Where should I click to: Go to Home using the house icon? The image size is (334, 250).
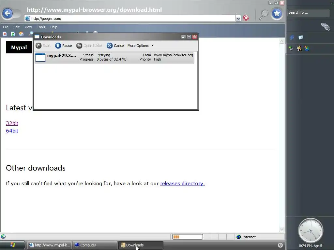tap(21, 34)
